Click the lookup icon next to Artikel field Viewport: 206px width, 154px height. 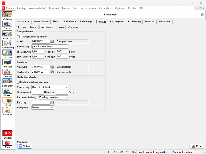[x=52, y=41]
